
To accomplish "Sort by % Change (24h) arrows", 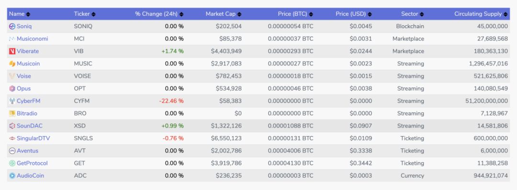I will tap(181, 14).
